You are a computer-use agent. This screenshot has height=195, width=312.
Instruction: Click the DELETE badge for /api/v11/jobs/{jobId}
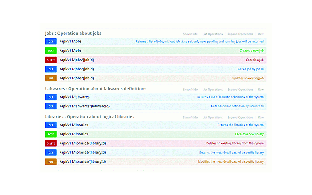[x=51, y=60]
